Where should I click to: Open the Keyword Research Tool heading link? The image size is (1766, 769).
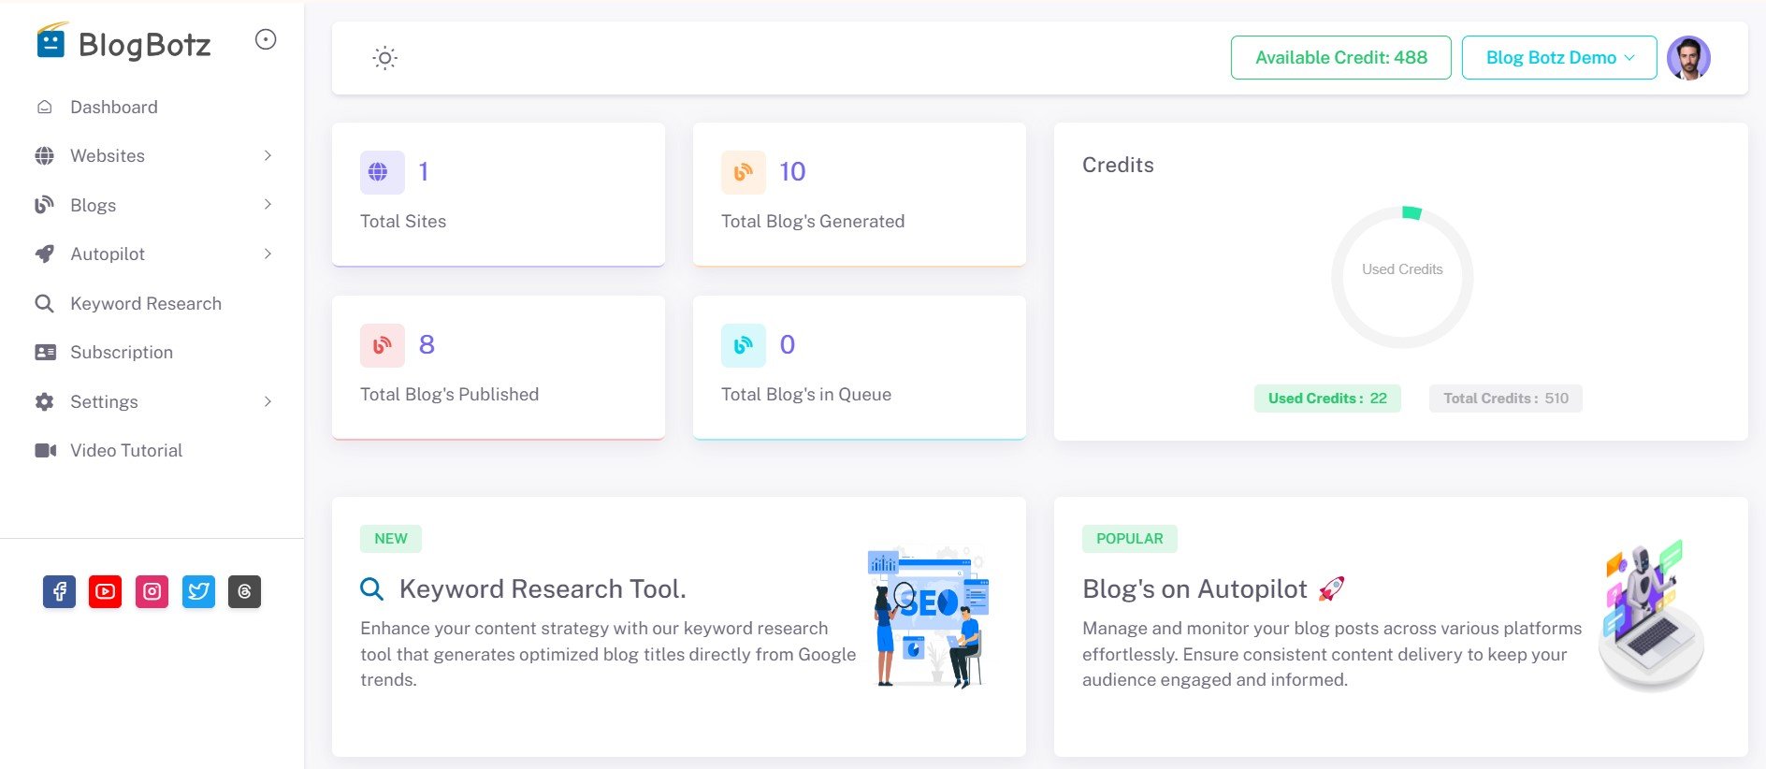542,588
